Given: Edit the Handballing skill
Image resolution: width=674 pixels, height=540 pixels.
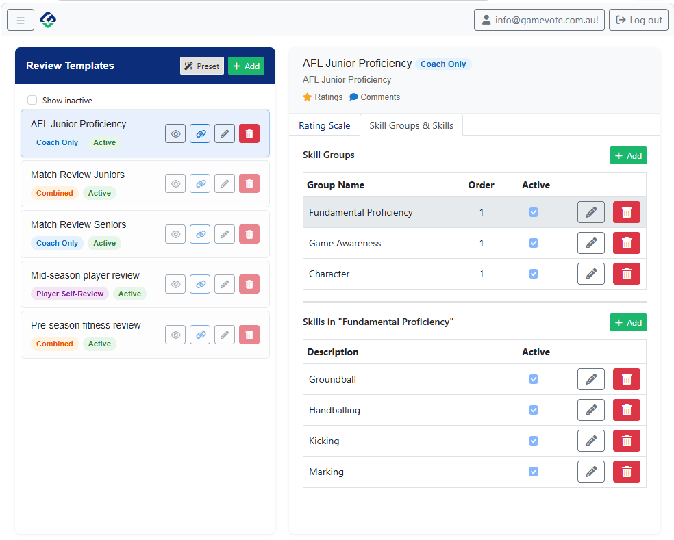Looking at the screenshot, I should point(590,410).
